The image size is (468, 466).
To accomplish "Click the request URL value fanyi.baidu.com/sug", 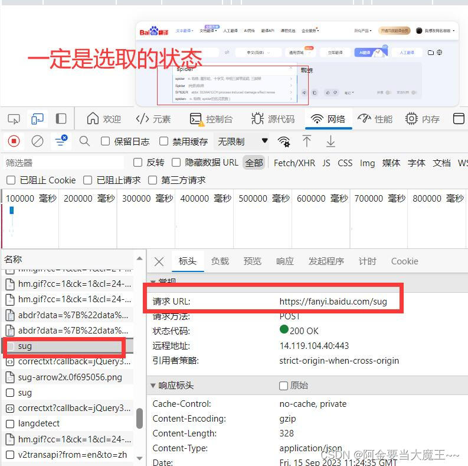I will (333, 302).
